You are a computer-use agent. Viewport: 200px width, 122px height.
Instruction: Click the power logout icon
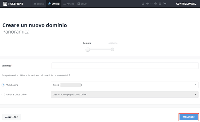pyautogui.click(x=155, y=4)
